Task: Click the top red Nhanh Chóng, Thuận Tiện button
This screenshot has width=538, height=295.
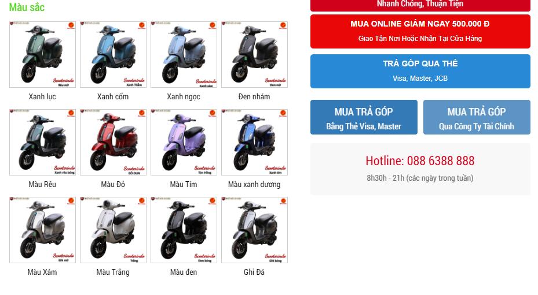Action: click(420, 5)
